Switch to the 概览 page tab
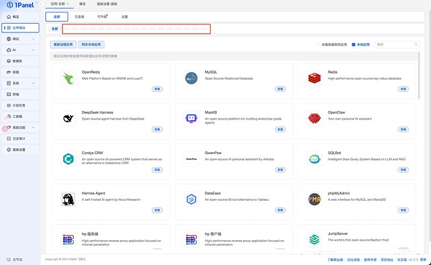The height and width of the screenshot is (265, 431). [x=82, y=4]
